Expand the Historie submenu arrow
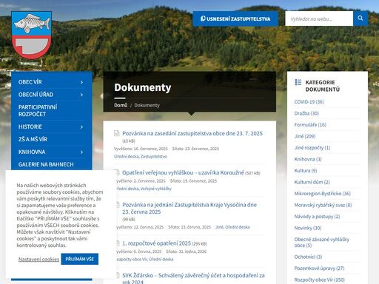 (81, 127)
